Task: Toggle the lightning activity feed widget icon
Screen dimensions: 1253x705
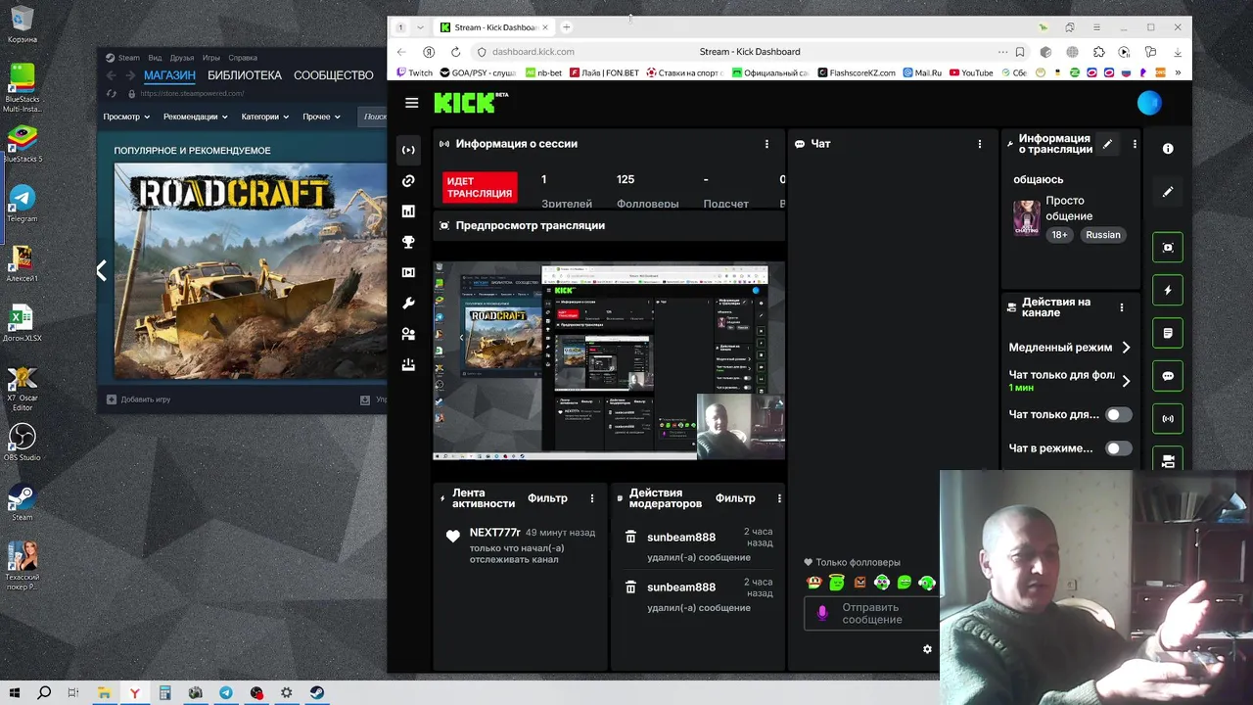Action: [x=1168, y=290]
